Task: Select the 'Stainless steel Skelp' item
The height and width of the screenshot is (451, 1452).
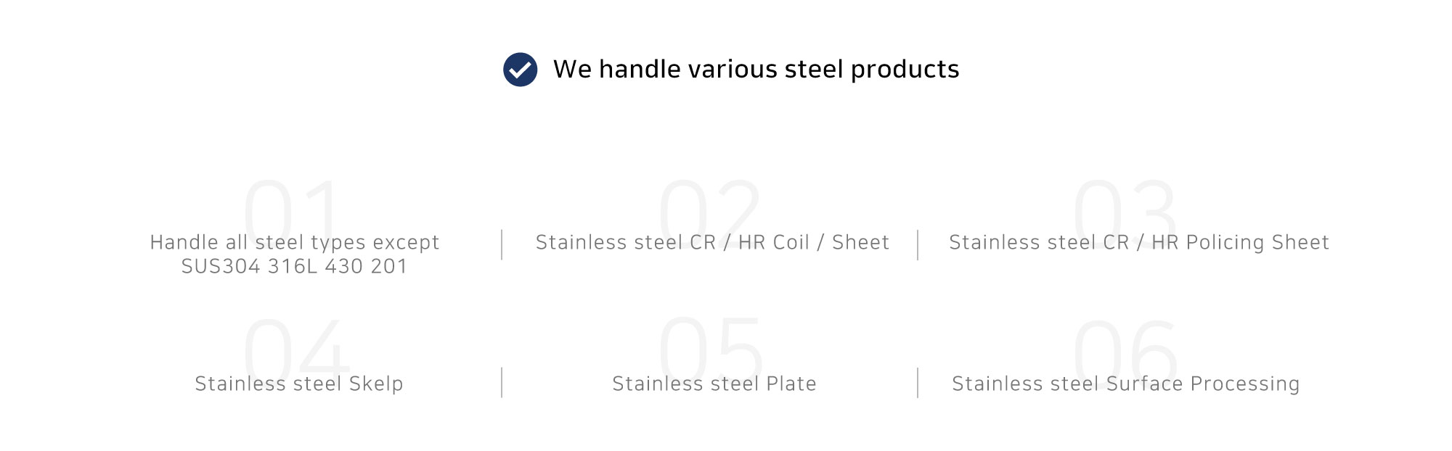Action: pos(299,384)
